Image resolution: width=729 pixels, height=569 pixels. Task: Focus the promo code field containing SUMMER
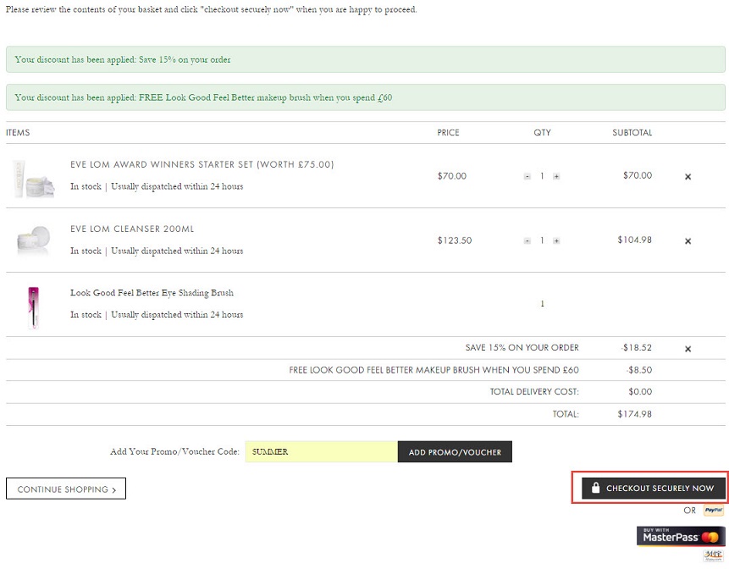[x=321, y=452]
